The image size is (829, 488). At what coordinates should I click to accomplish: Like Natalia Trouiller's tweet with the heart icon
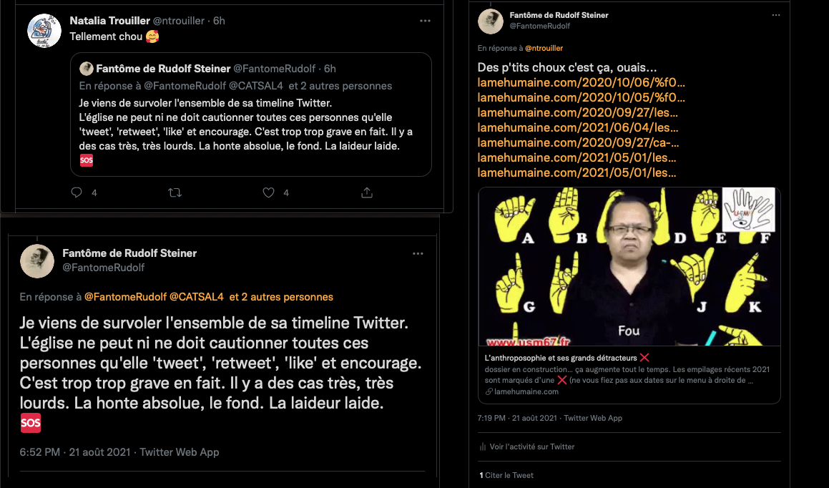(x=269, y=192)
